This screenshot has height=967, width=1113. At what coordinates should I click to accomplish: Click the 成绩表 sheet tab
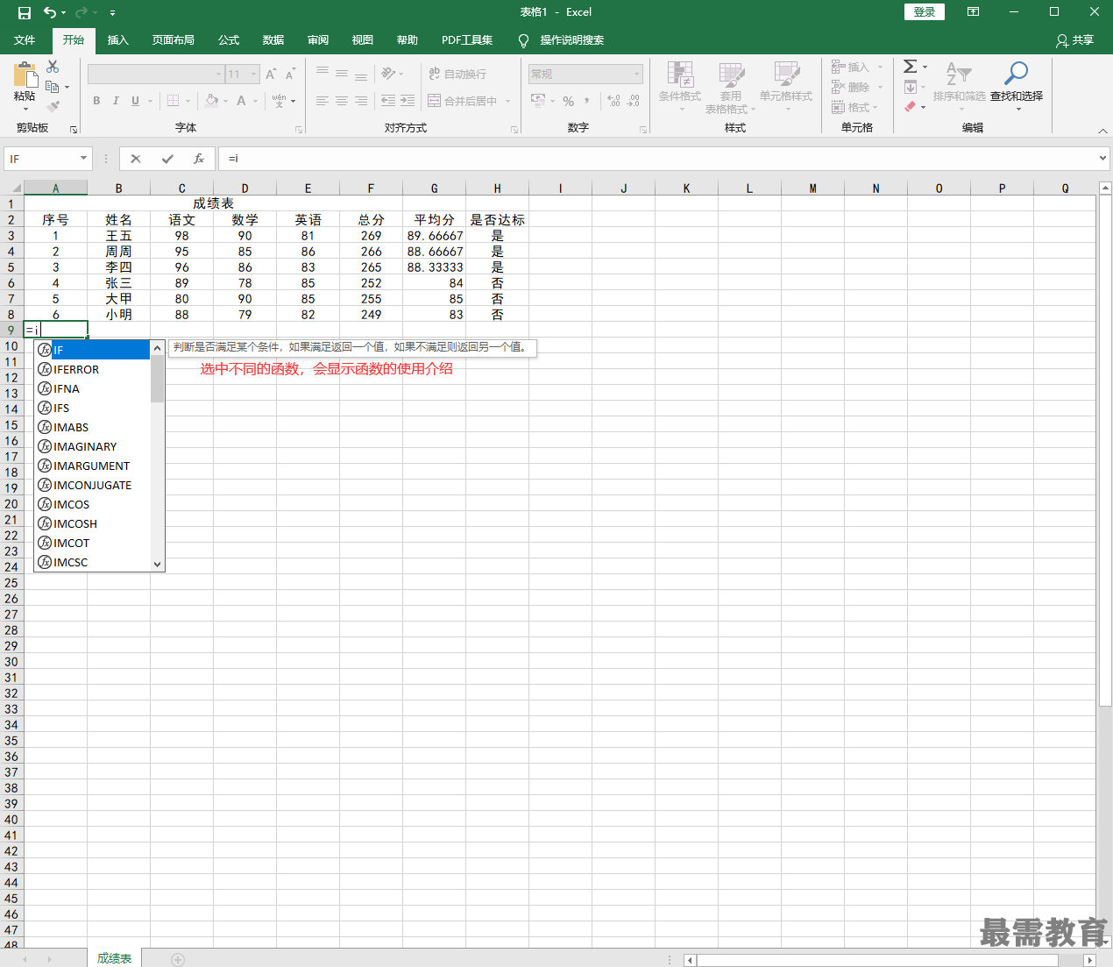coord(114,958)
